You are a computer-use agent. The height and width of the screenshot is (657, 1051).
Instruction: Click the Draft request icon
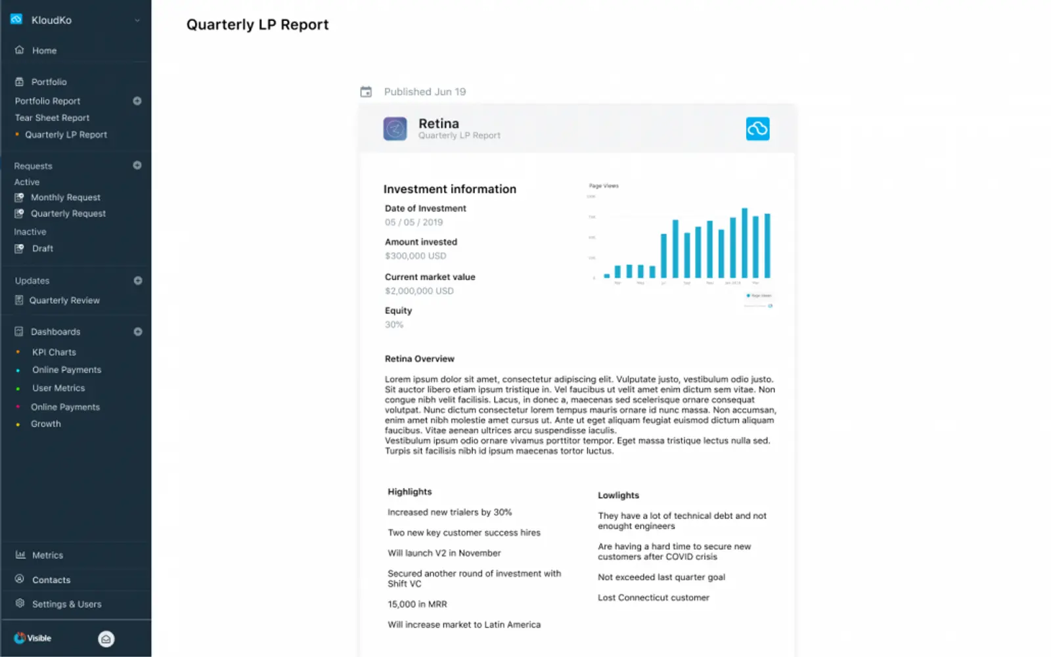[x=19, y=248]
